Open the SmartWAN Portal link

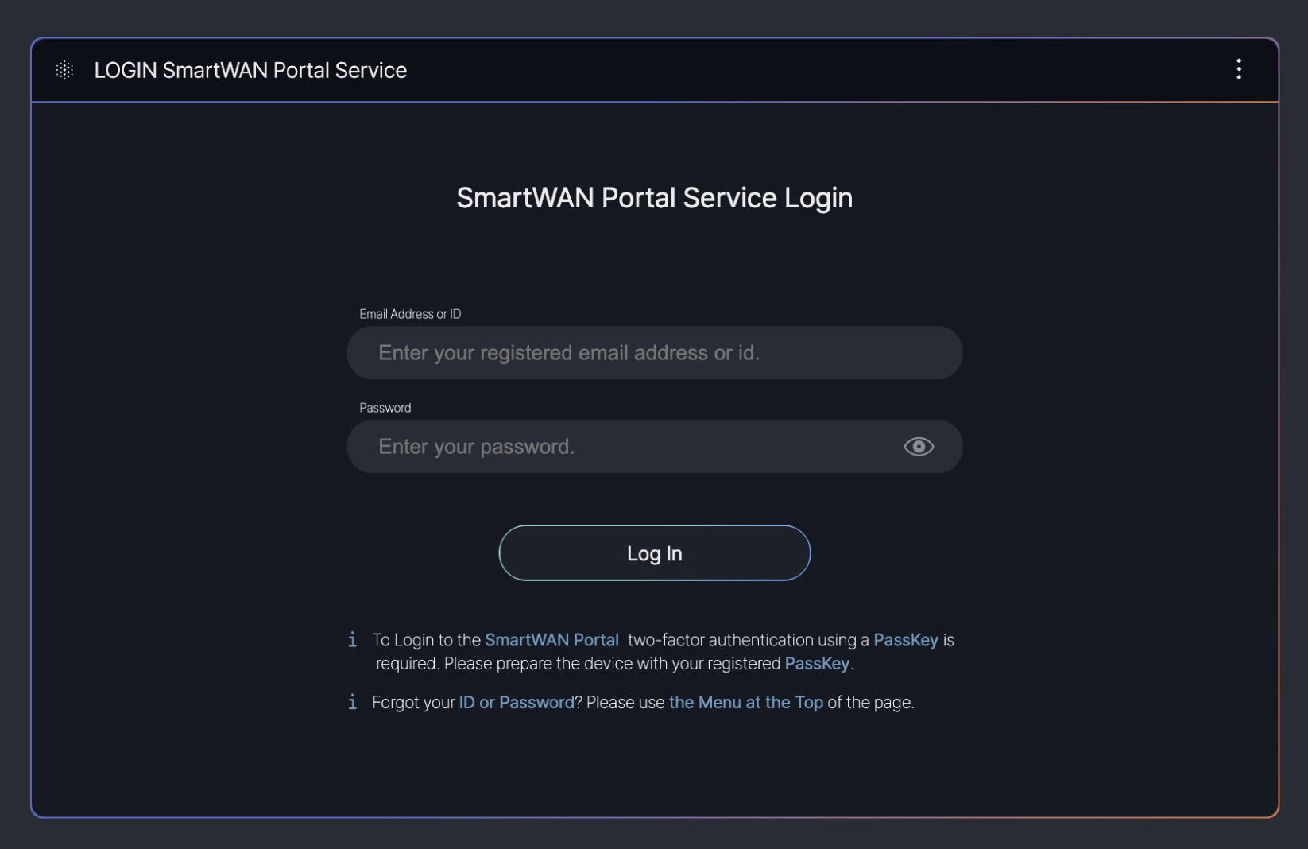click(551, 640)
